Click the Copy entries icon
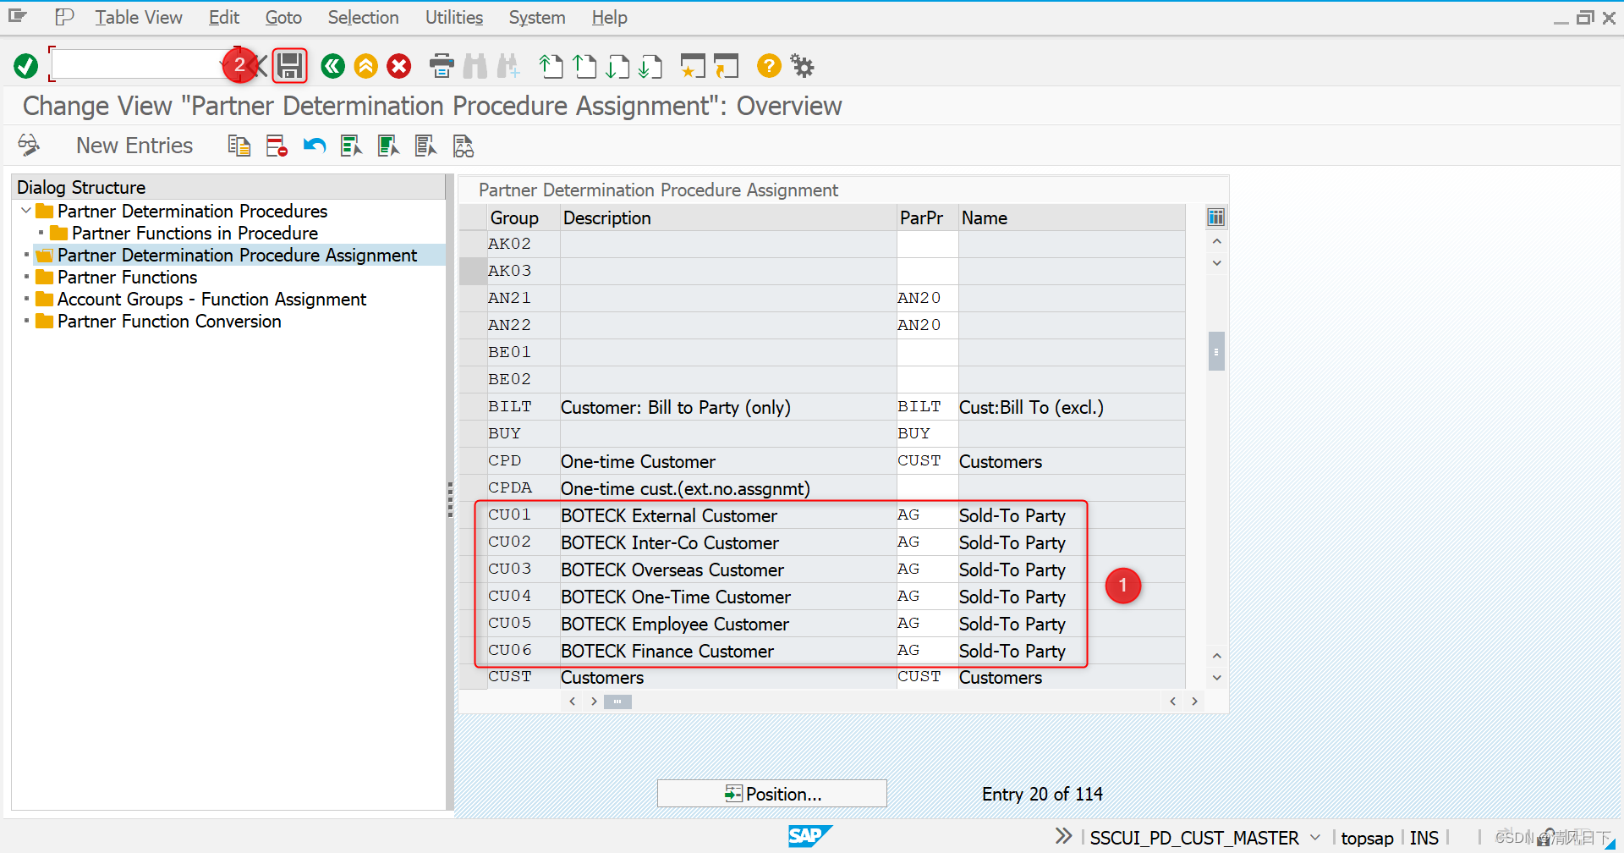Viewport: 1624px width, 853px height. (239, 146)
